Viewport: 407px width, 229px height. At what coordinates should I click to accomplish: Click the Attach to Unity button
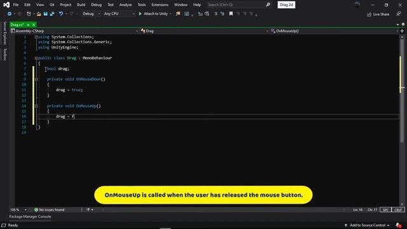[x=153, y=14]
